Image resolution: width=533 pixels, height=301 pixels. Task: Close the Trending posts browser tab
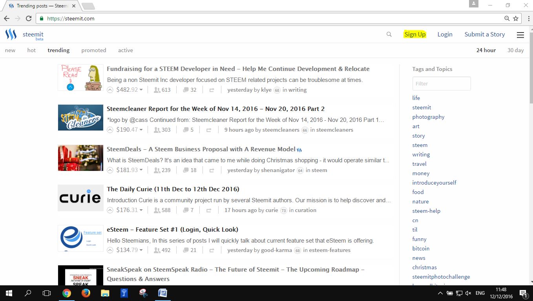[x=74, y=6]
